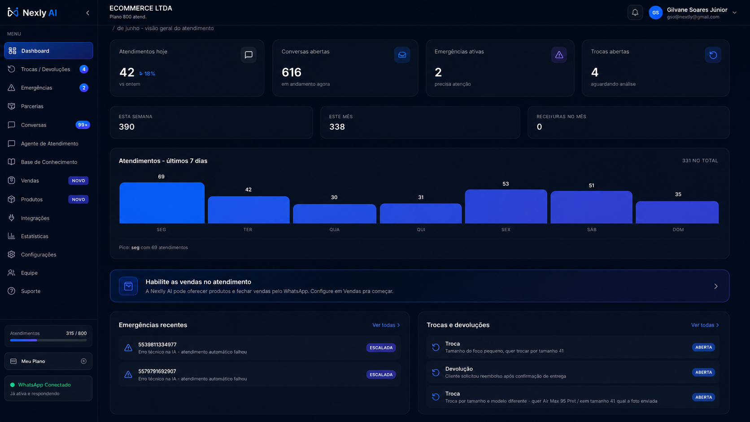Screen dimensions: 750x422
Task: Click the Suporte help circle icon
Action: point(12,291)
